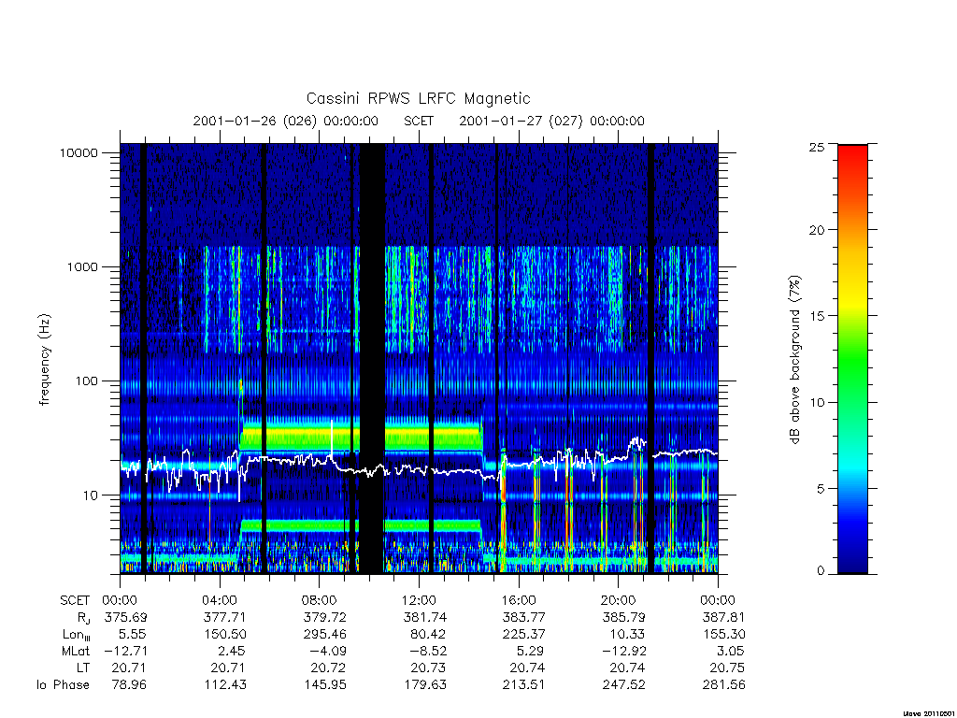Click the Lon III value 150.50
The height and width of the screenshot is (718, 957).
(225, 635)
